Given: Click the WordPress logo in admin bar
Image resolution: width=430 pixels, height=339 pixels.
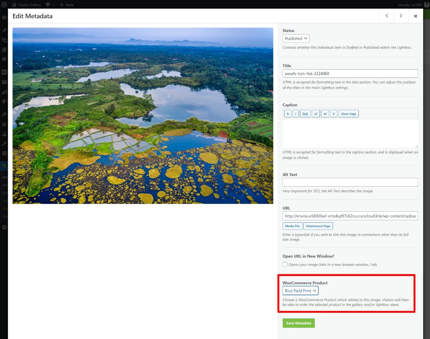Looking at the screenshot, I should [4, 4].
